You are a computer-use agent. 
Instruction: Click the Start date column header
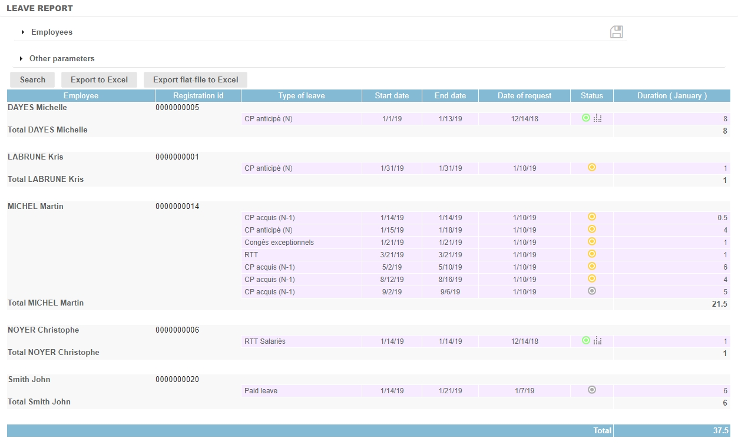click(x=392, y=96)
